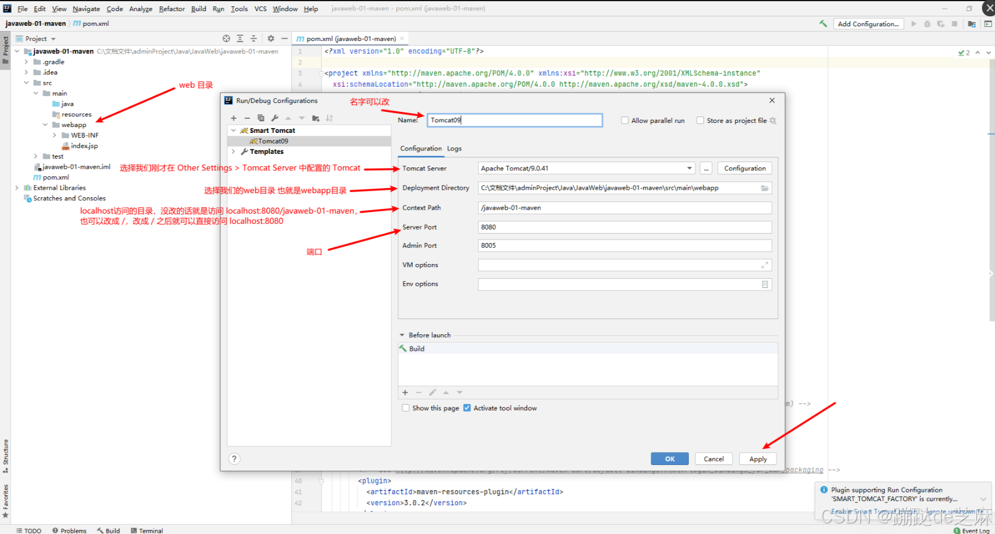
Task: Create new folder icon in configurations toolbar
Action: [x=315, y=118]
